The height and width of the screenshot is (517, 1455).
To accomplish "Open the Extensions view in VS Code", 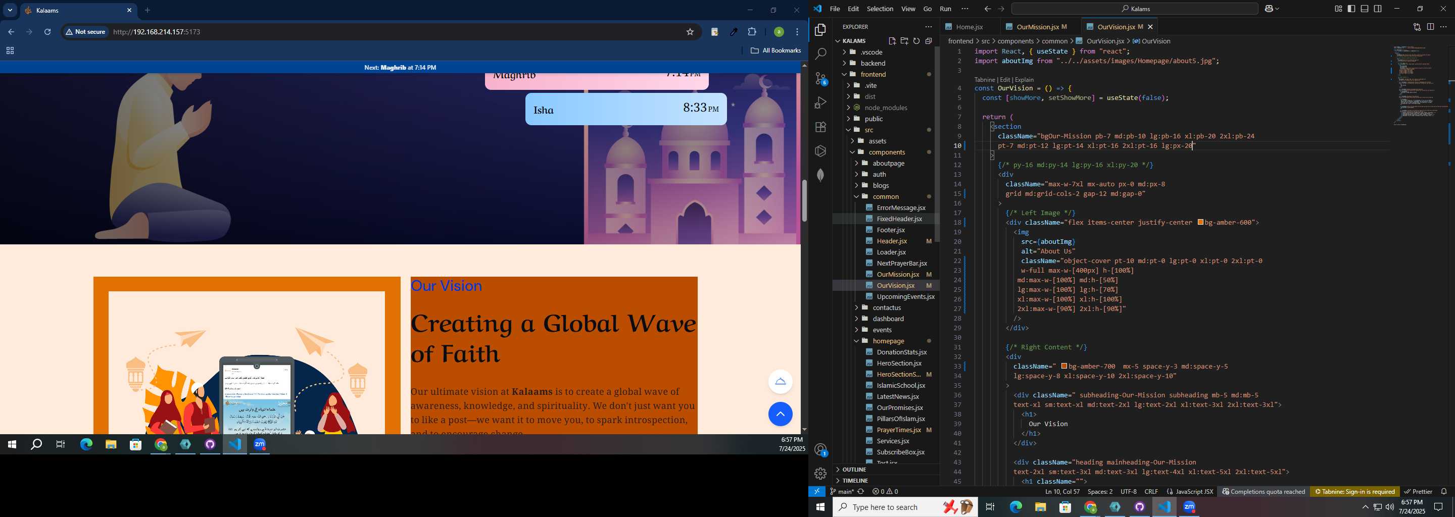I will pos(820,127).
